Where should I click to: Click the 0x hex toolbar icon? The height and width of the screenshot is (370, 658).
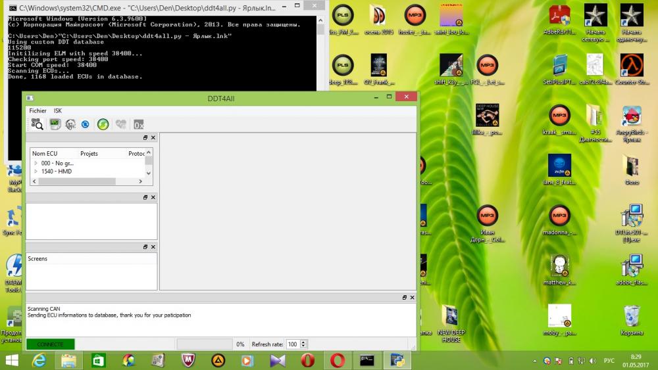coord(138,124)
